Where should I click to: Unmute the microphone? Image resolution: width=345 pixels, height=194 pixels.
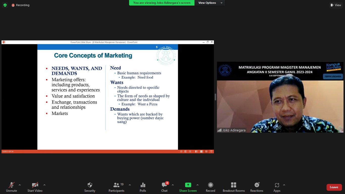(x=11, y=187)
